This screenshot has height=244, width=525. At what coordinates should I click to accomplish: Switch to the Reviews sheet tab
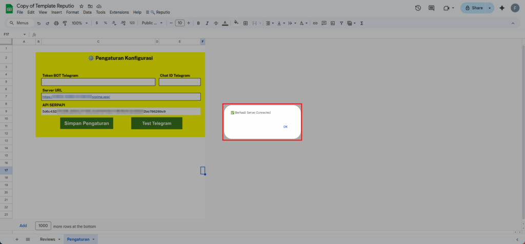pos(50,239)
